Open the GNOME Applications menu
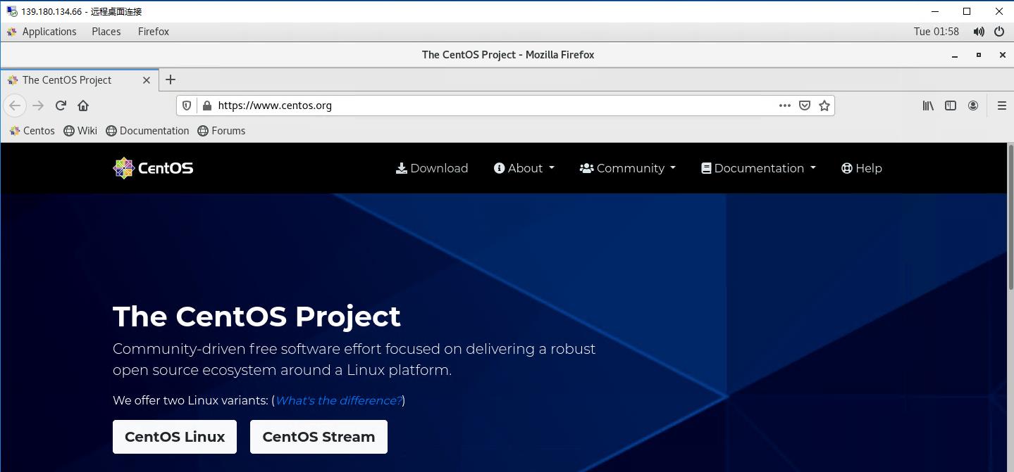The width and height of the screenshot is (1014, 472). point(42,32)
